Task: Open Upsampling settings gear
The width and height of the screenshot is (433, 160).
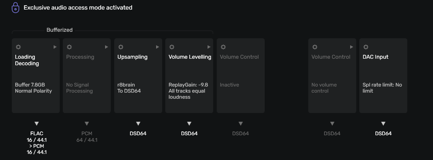Action: (121, 47)
